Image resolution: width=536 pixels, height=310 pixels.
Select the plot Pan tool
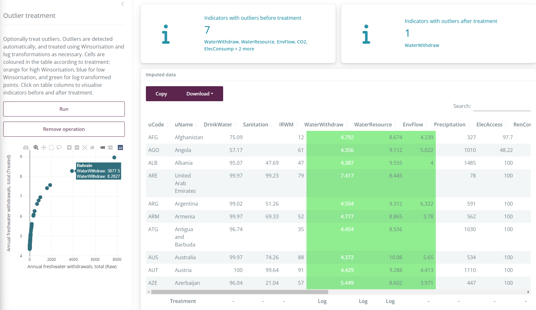coord(44,147)
